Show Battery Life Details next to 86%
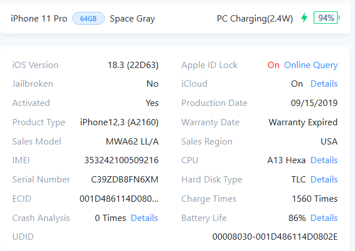355x251 pixels. pyautogui.click(x=324, y=218)
